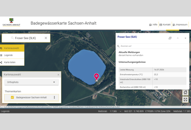Open the Impressum link
Image resolution: width=191 pixels, height=130 pixels.
[x=180, y=25]
